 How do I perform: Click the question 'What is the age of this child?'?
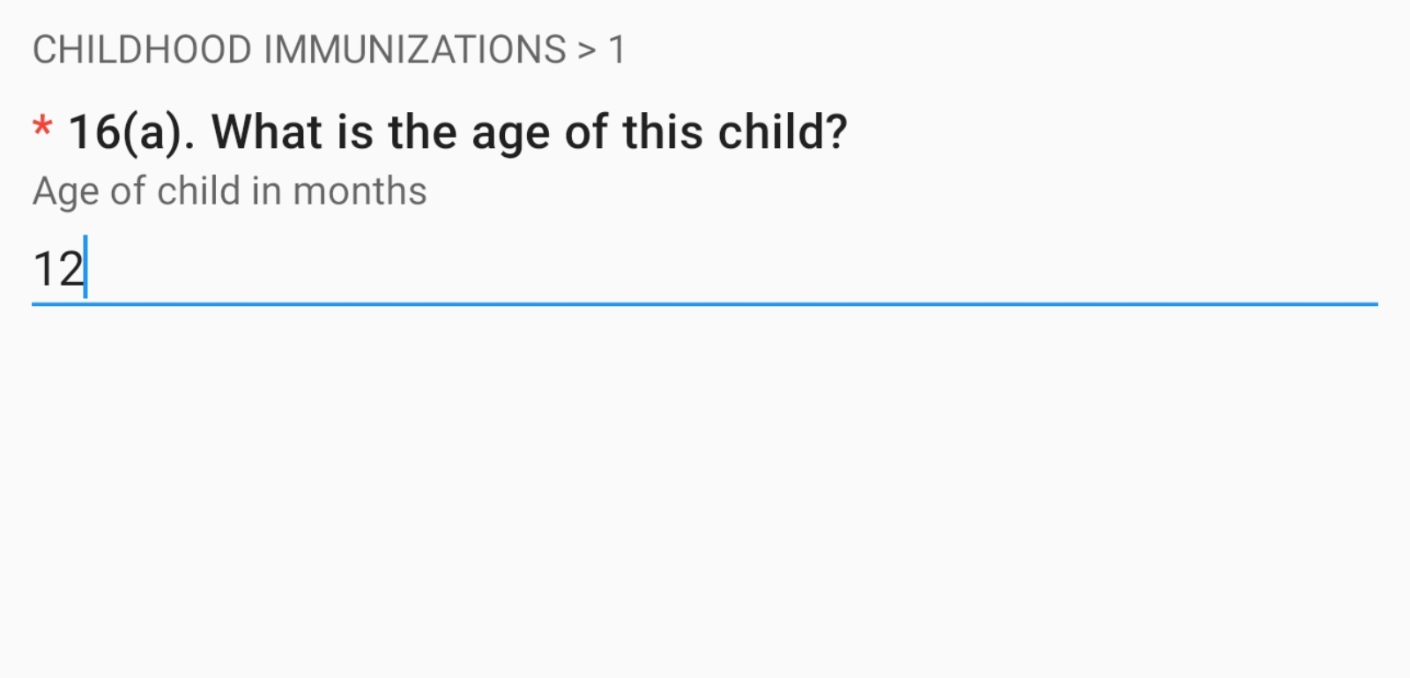(x=529, y=132)
